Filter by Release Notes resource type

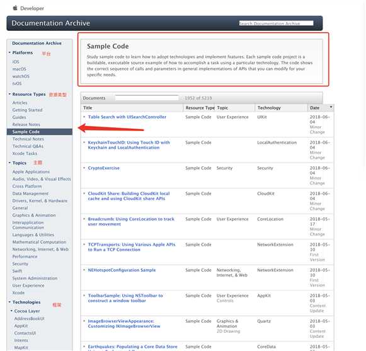26,124
